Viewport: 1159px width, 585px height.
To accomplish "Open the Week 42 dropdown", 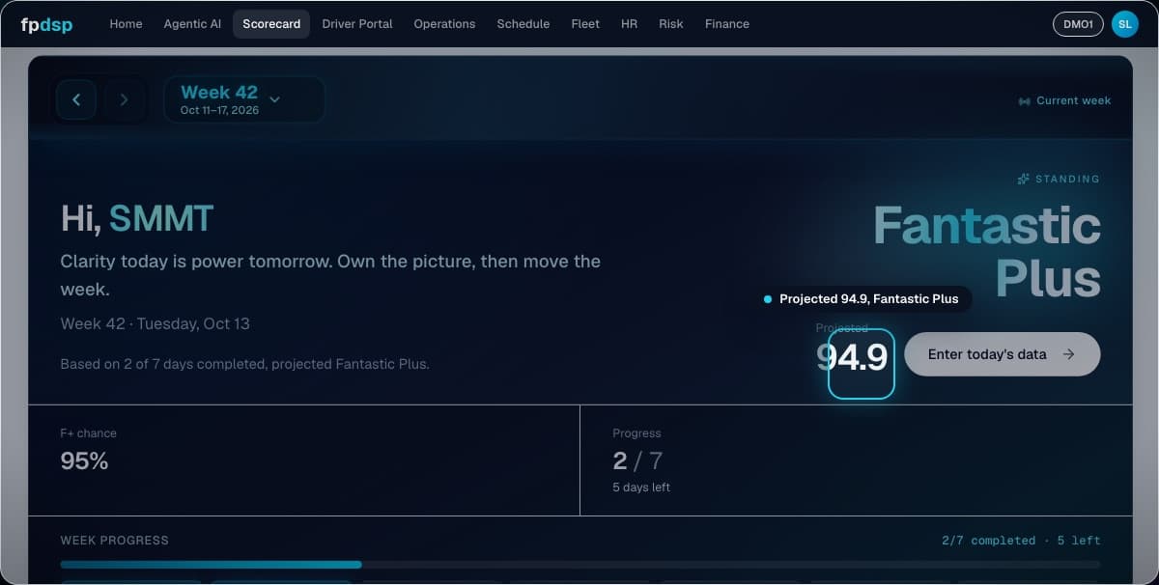I will click(244, 99).
